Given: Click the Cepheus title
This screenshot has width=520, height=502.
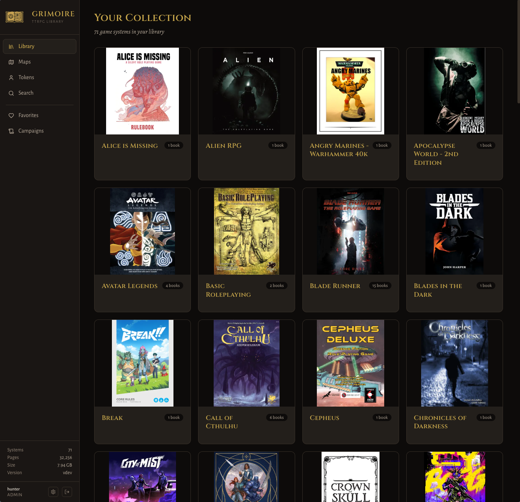Looking at the screenshot, I should (x=324, y=418).
